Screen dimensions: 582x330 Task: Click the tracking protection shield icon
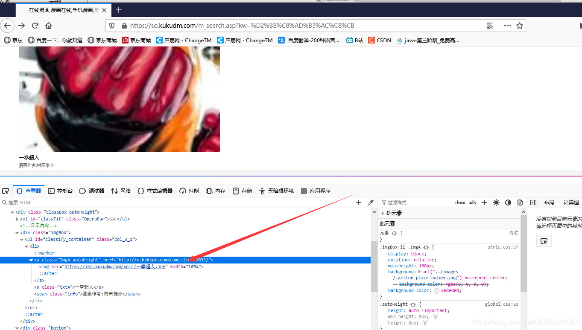point(112,26)
